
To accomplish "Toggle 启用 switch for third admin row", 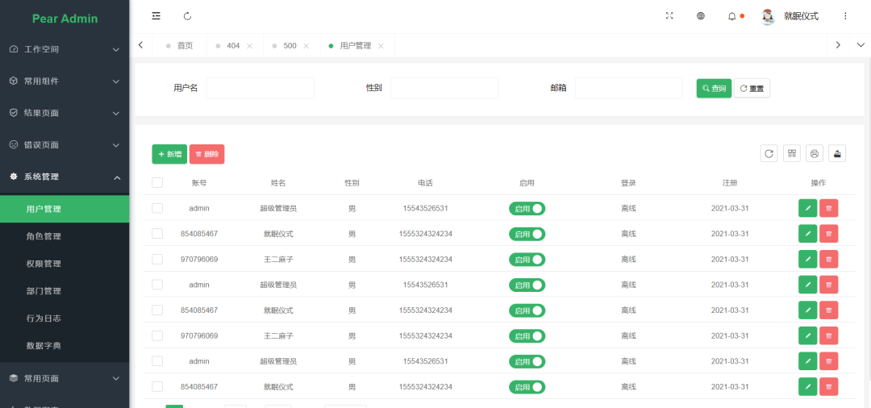I will coord(527,362).
